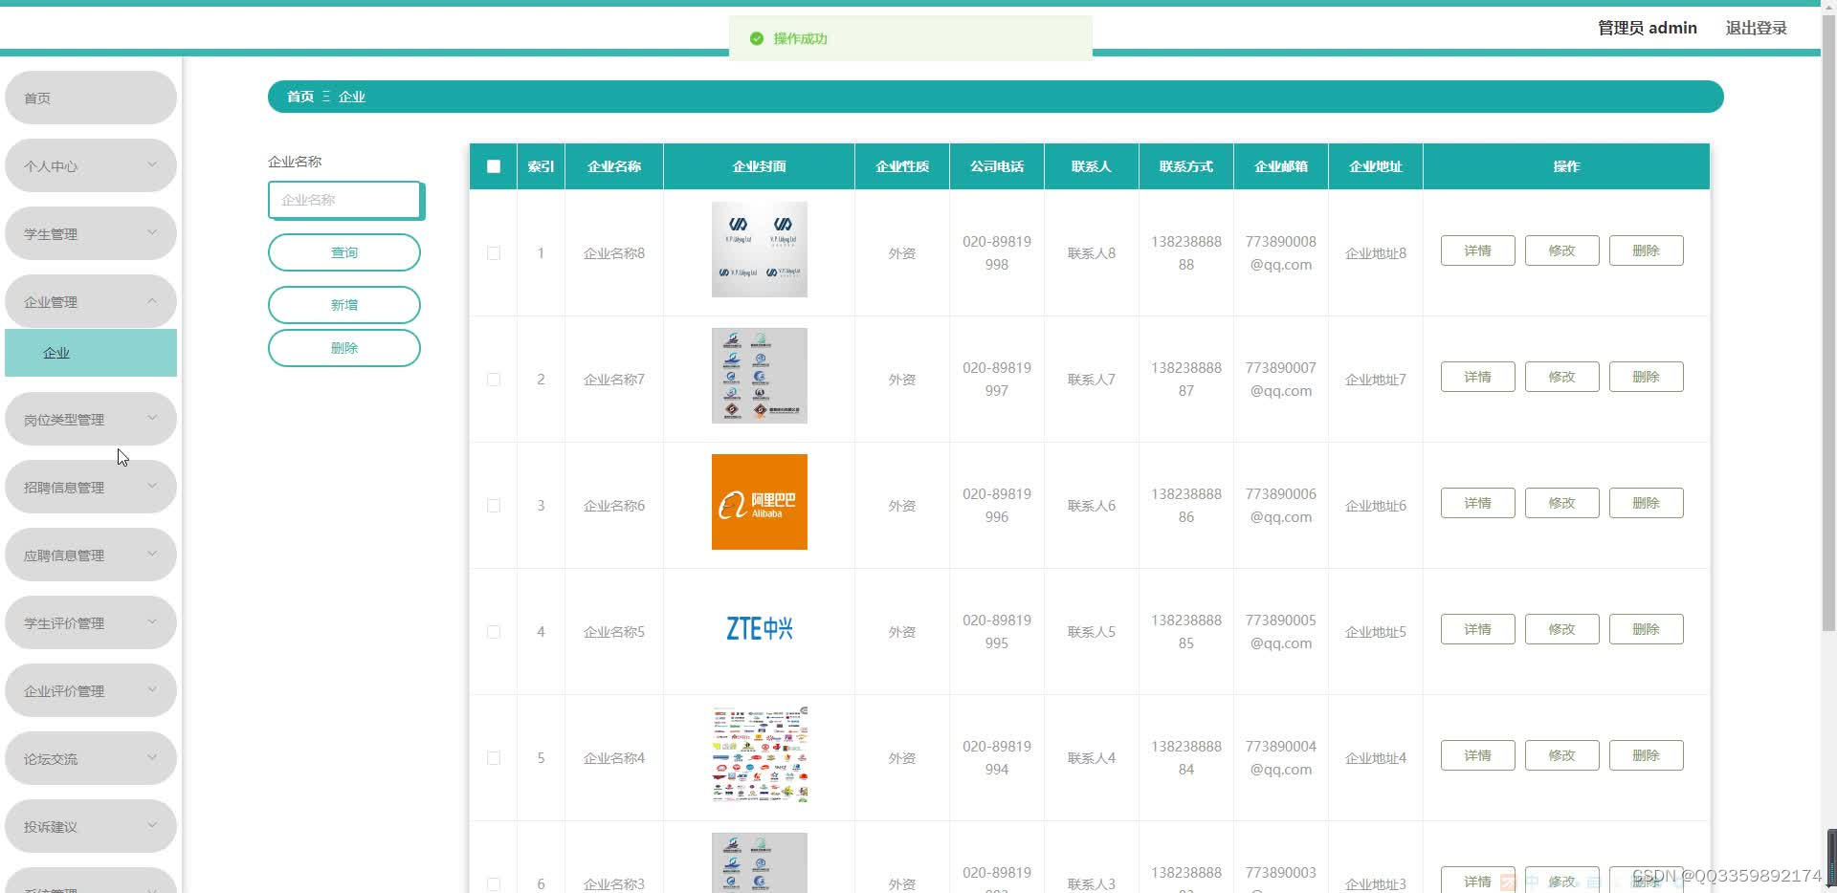Click the 企业性质 column header
Screen dimensions: 1837x893
coord(902,166)
